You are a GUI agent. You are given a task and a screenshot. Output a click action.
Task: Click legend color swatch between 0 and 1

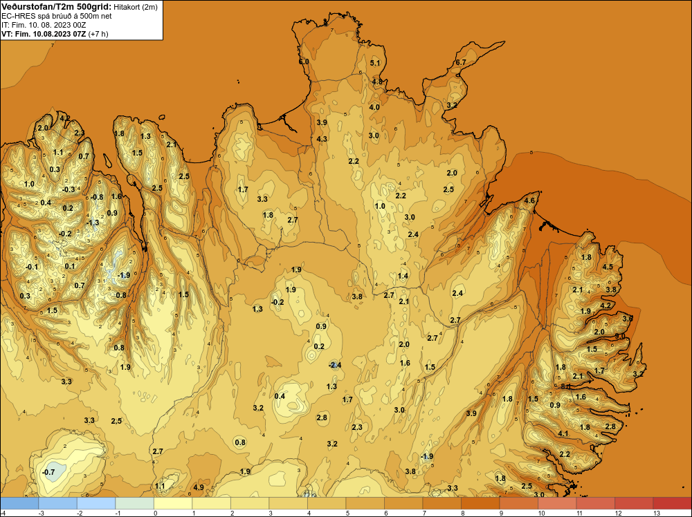click(x=173, y=503)
